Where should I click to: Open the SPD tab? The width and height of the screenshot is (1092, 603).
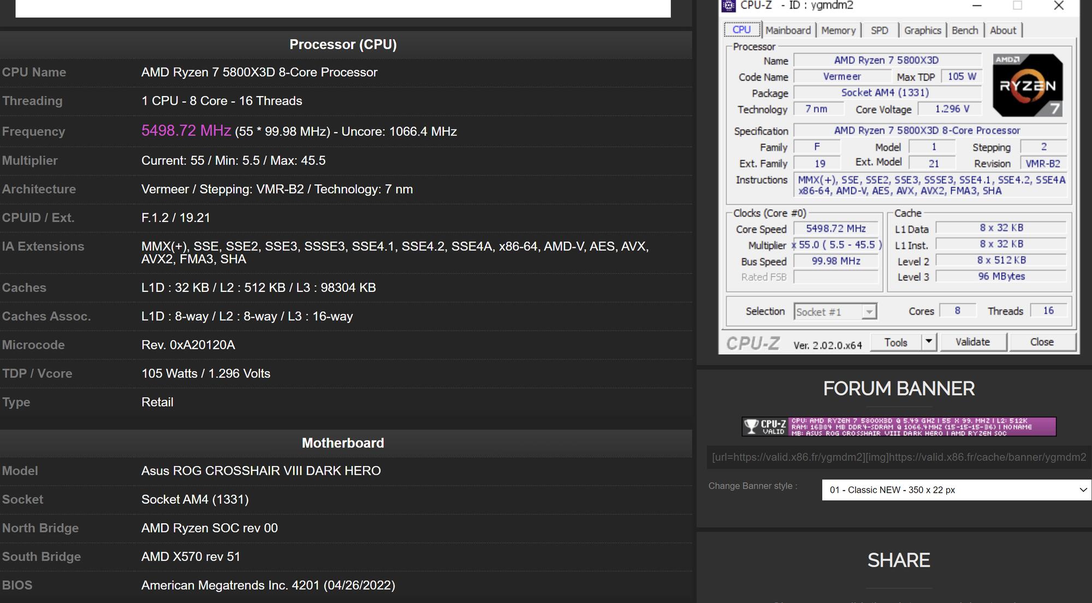[879, 31]
